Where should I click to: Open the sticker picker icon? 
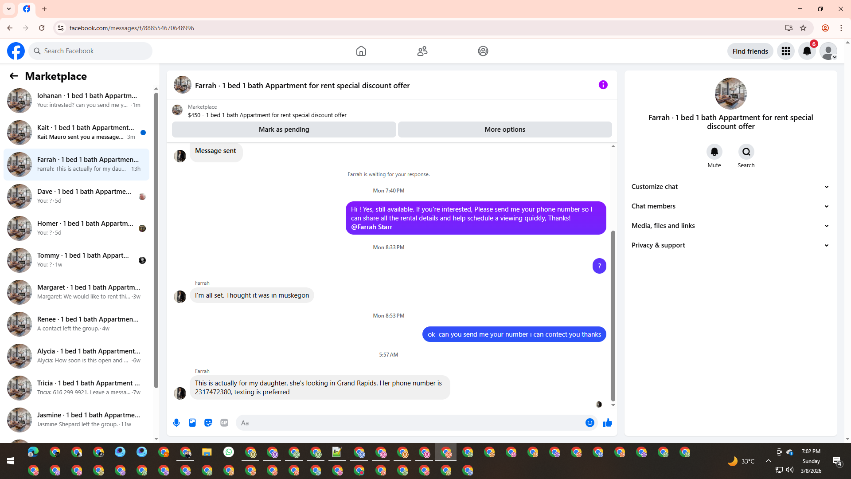(208, 423)
